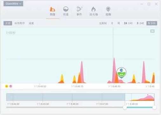Open the 用量 usage tab icon
The height and width of the screenshot is (115, 161).
(x=66, y=9)
